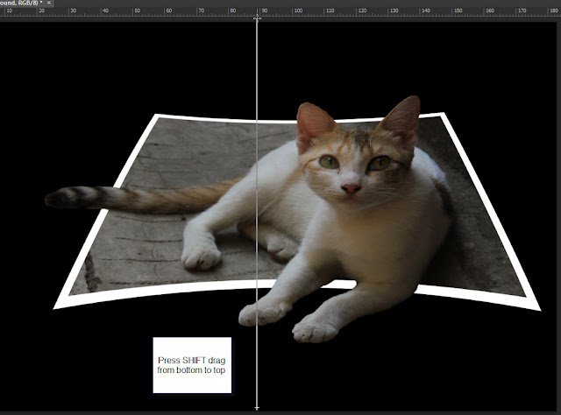Close the open document tab
The height and width of the screenshot is (415, 561).
pos(50,4)
